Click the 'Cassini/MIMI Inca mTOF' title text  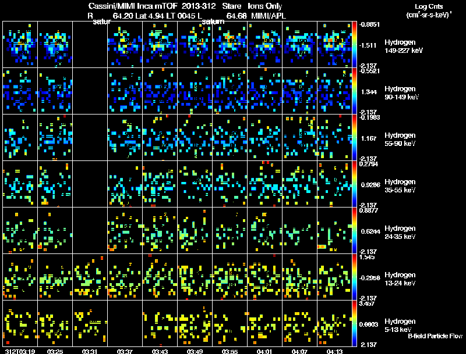133,6
